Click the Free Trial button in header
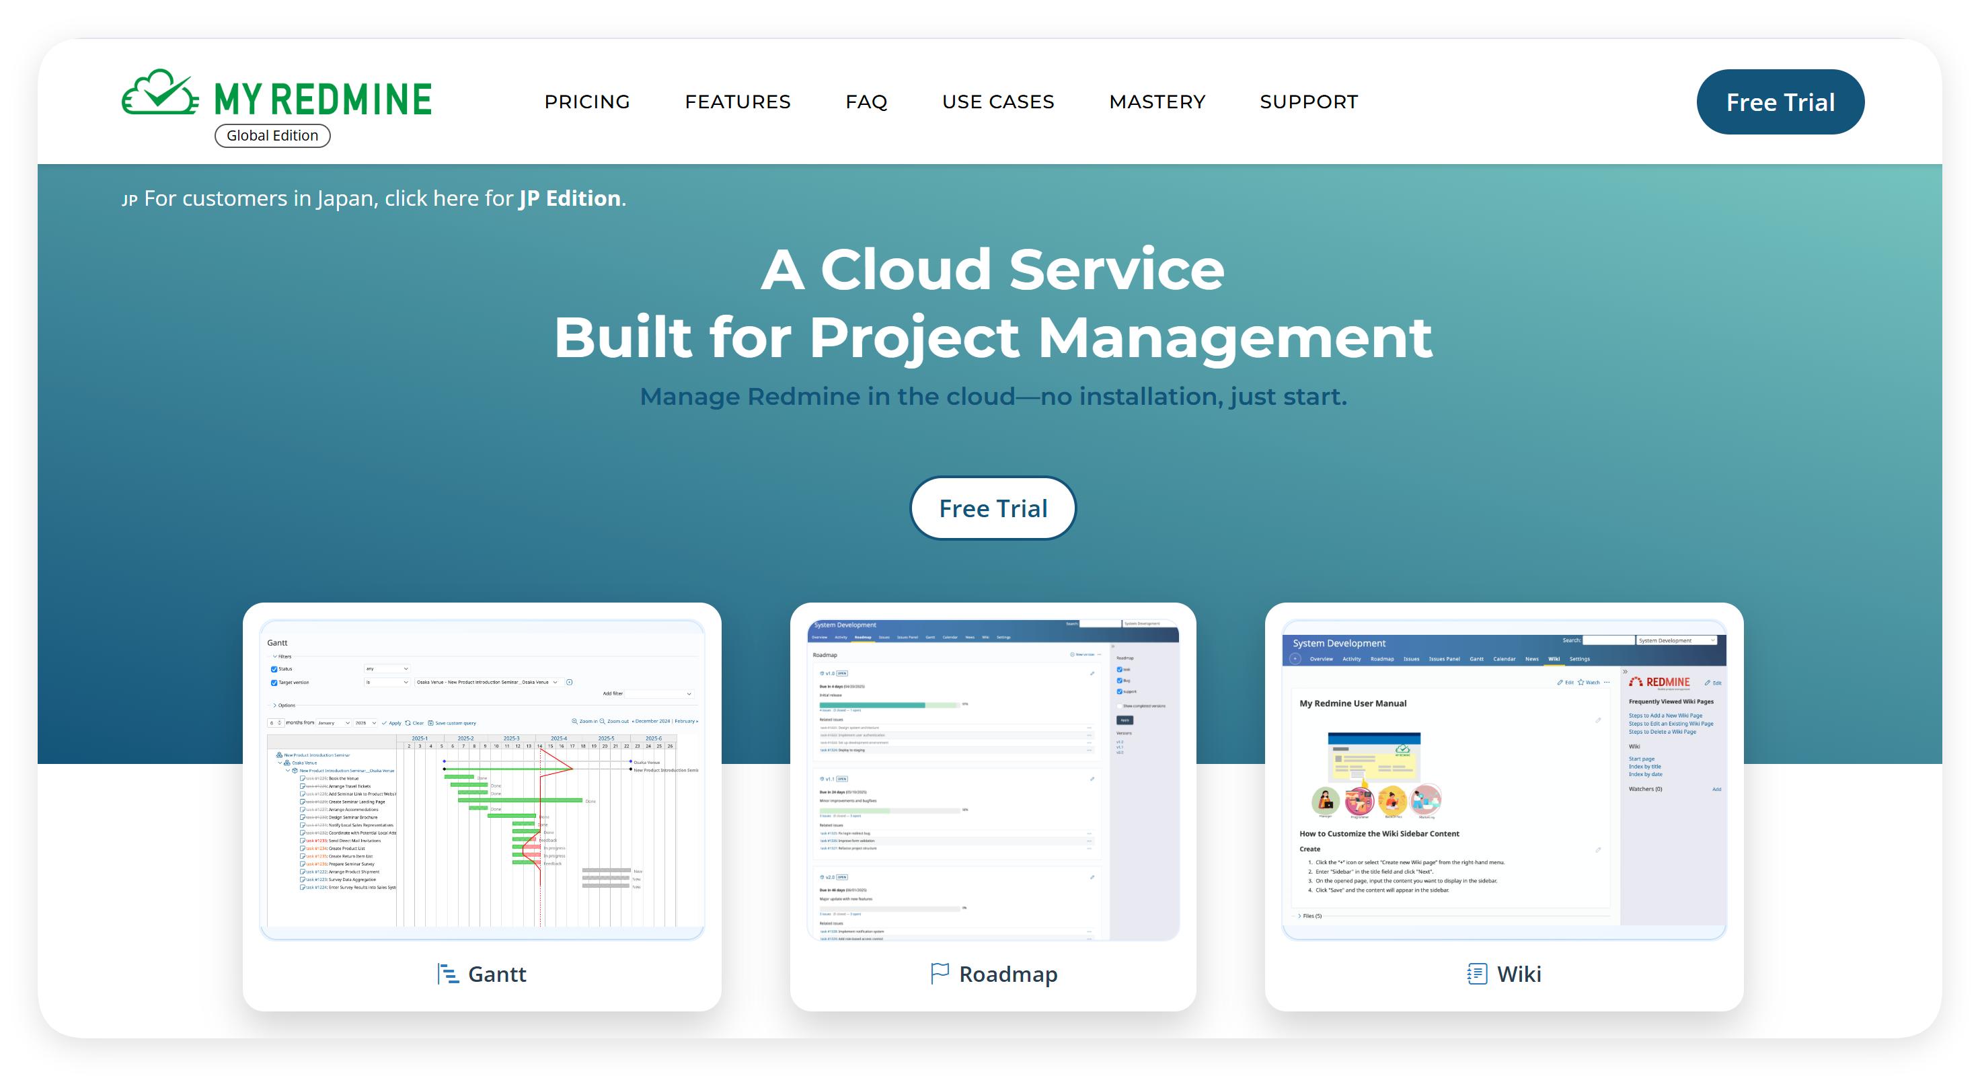 click(1780, 102)
